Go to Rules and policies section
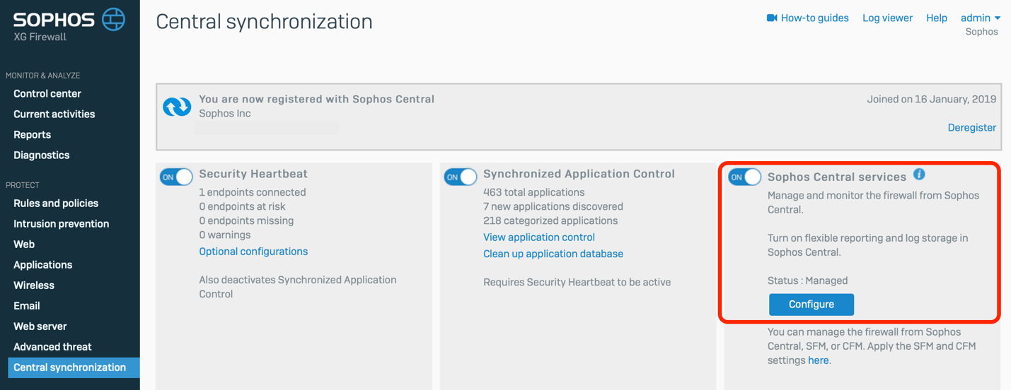The width and height of the screenshot is (1011, 390). 56,203
